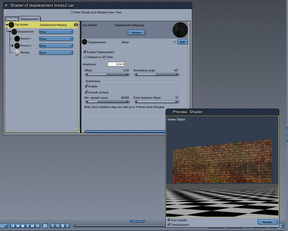Enable Displace in 3D View
The image size is (288, 231).
tap(84, 57)
